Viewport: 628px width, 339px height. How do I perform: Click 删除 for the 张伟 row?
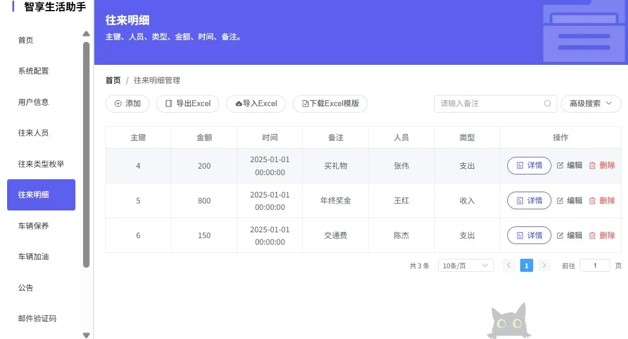602,165
